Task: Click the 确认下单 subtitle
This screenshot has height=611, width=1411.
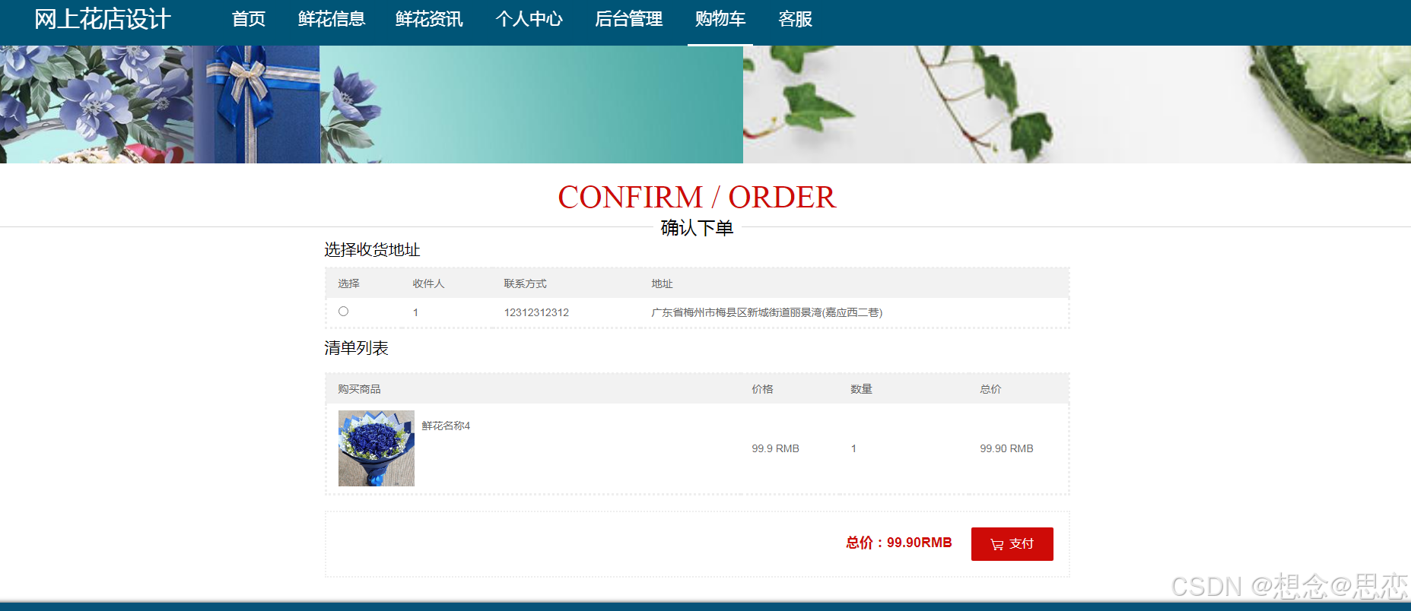Action: [697, 228]
